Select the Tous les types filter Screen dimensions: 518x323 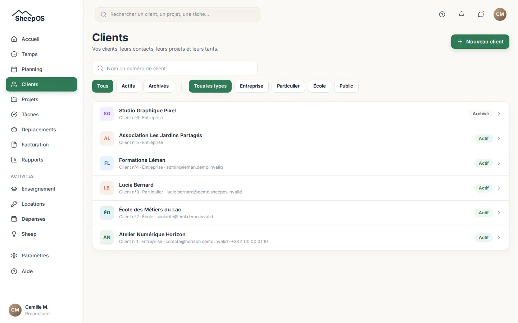210,86
